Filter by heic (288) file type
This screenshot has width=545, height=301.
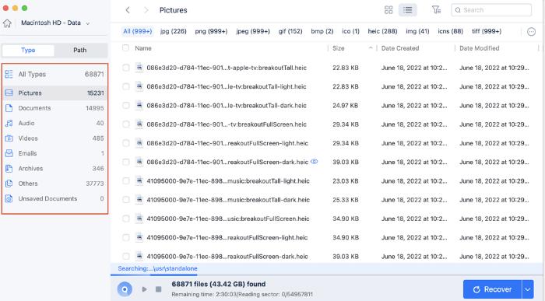pos(382,31)
